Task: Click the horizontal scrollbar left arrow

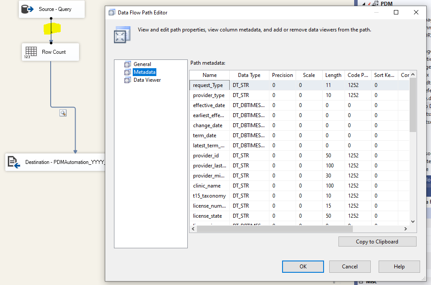Action: pos(193,229)
